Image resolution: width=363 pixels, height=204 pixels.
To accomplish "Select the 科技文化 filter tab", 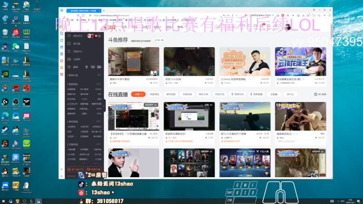I will [x=220, y=94].
